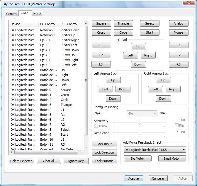Click Left Analog Stick Left button
This screenshot has height=186, width=197.
point(105,89)
